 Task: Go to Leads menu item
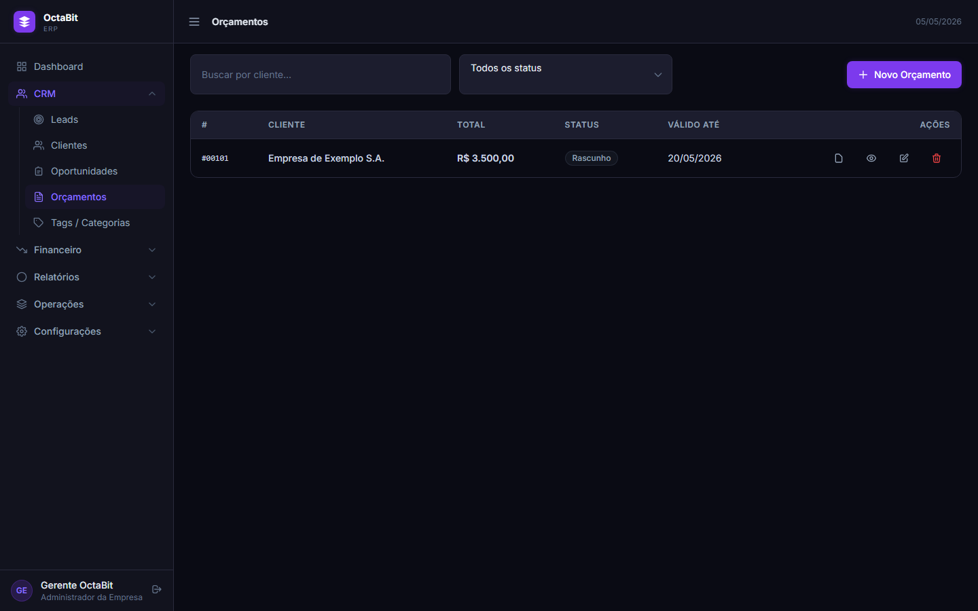(x=95, y=119)
